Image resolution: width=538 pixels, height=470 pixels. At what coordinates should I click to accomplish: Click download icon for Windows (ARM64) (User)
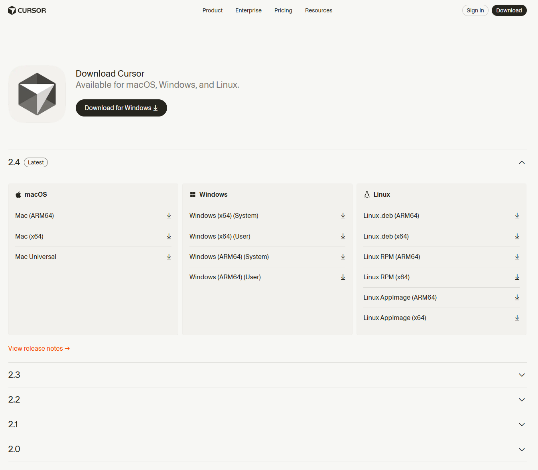click(343, 277)
